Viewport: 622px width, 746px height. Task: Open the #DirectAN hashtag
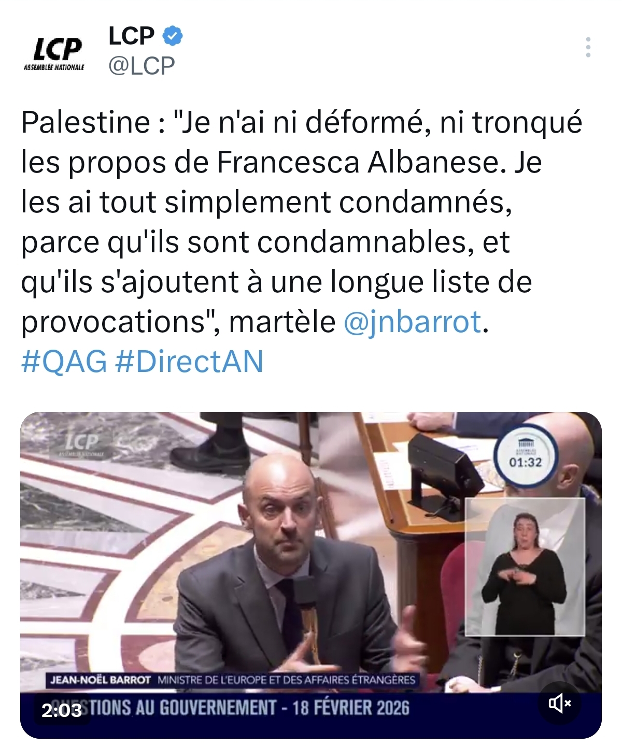pos(189,361)
